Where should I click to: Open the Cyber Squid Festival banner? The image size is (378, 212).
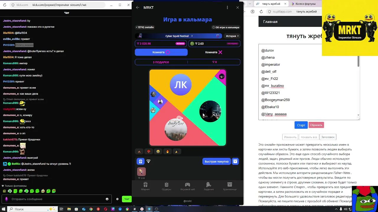click(x=179, y=36)
